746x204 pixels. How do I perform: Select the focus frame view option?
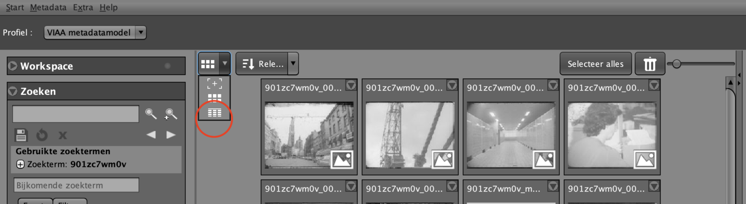click(x=214, y=84)
